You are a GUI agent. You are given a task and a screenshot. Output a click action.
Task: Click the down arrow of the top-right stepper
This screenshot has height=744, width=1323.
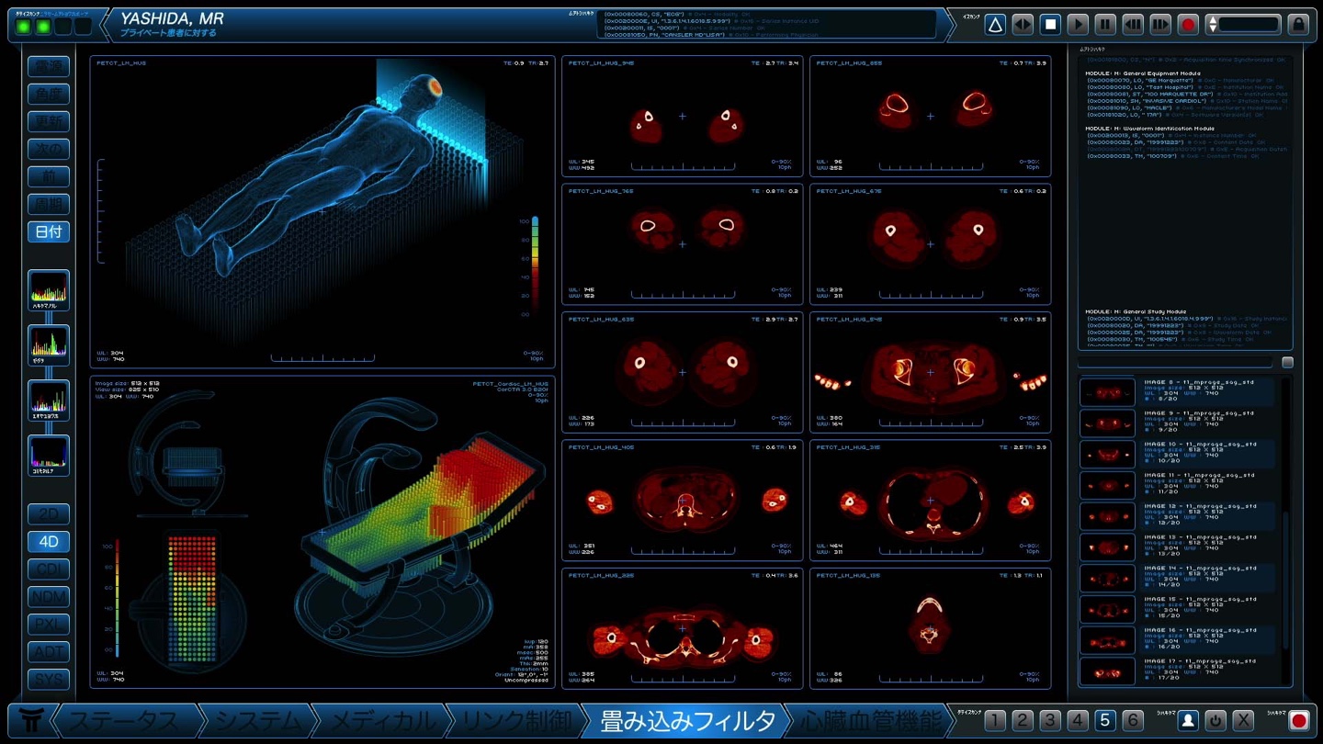pos(1212,28)
